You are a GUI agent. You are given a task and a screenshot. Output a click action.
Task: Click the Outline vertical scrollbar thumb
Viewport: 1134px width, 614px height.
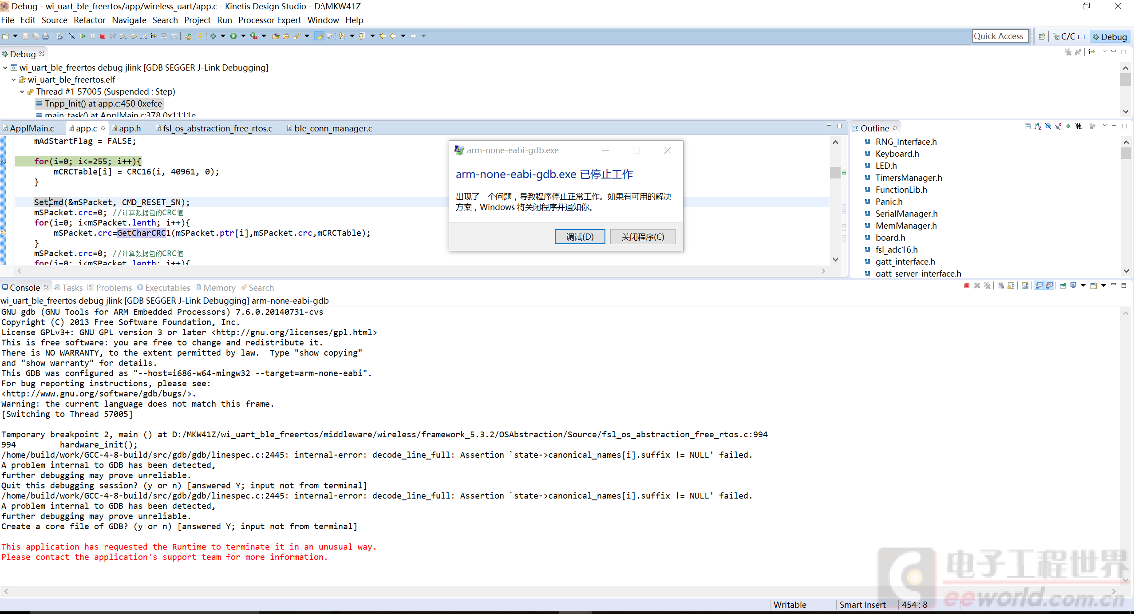(1126, 153)
